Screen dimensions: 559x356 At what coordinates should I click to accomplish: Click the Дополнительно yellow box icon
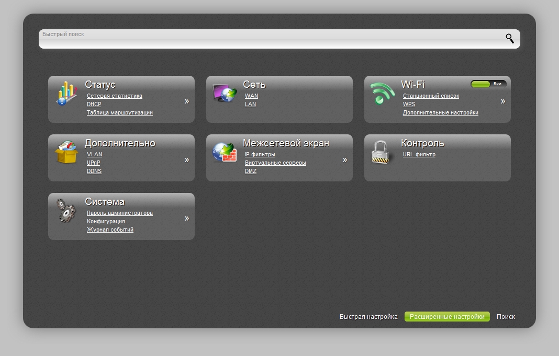[x=66, y=152]
